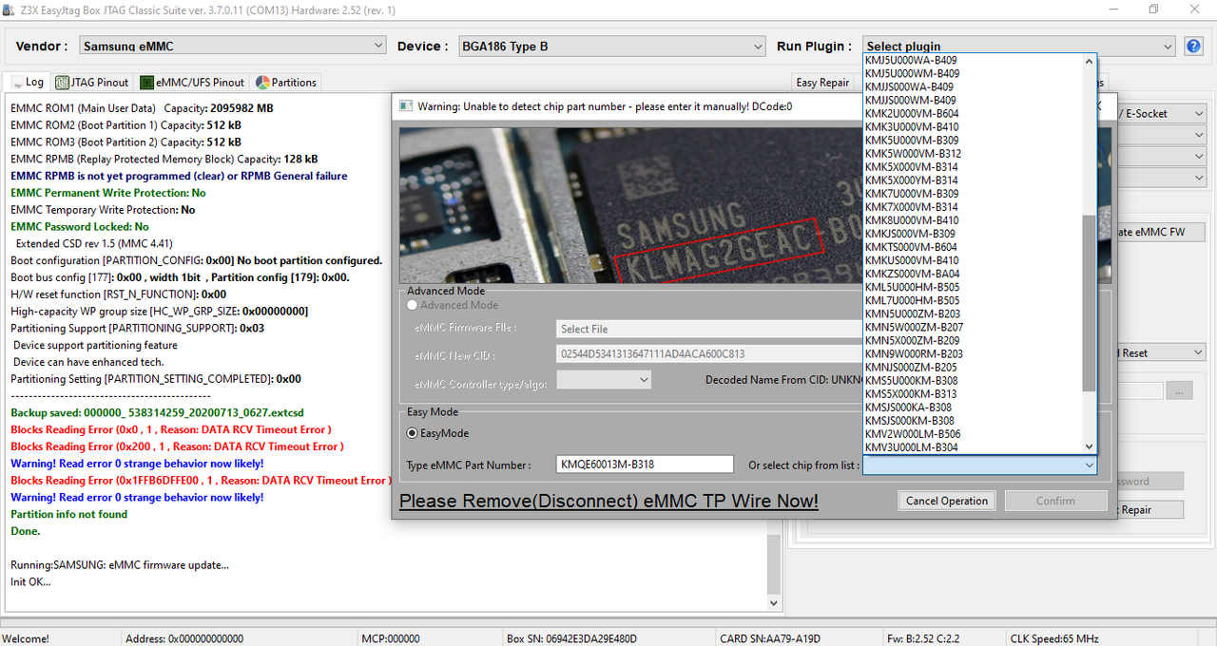Open the Run Plugin dropdown
Screen dimensions: 1217x646
(1019, 46)
